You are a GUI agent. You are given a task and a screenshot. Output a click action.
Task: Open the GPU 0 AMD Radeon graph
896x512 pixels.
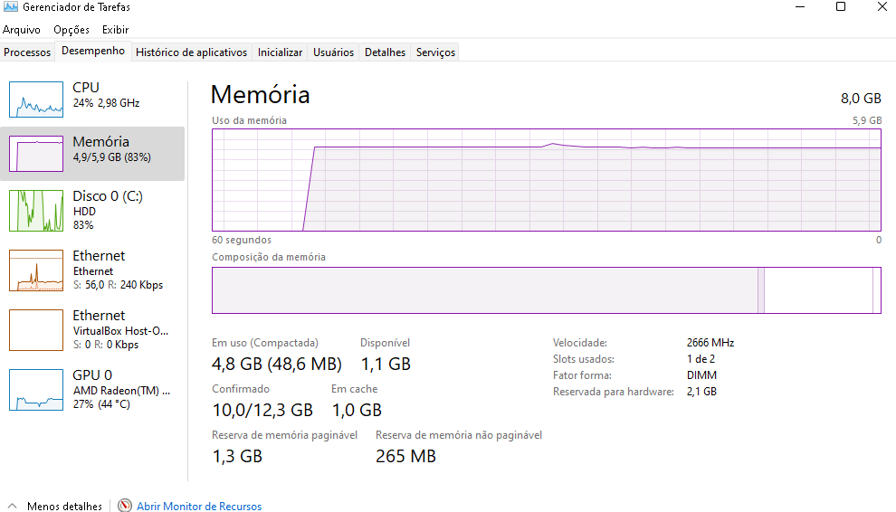(x=36, y=390)
